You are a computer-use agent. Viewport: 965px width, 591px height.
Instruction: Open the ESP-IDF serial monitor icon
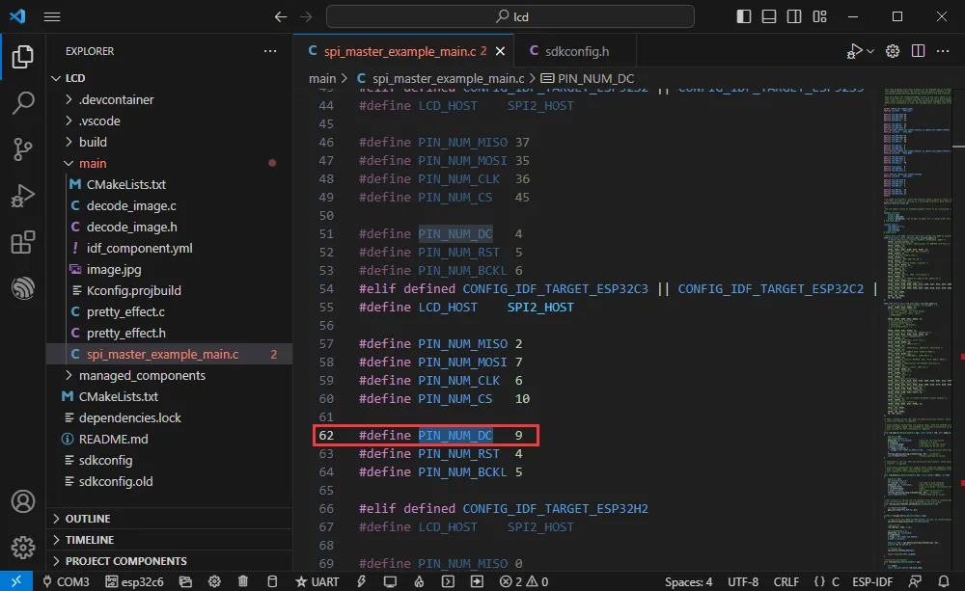coord(390,580)
